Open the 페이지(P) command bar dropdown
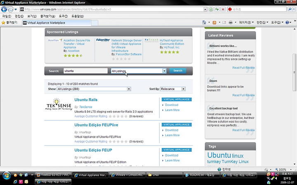Screen dimensions: 297x185 (246, 23)
